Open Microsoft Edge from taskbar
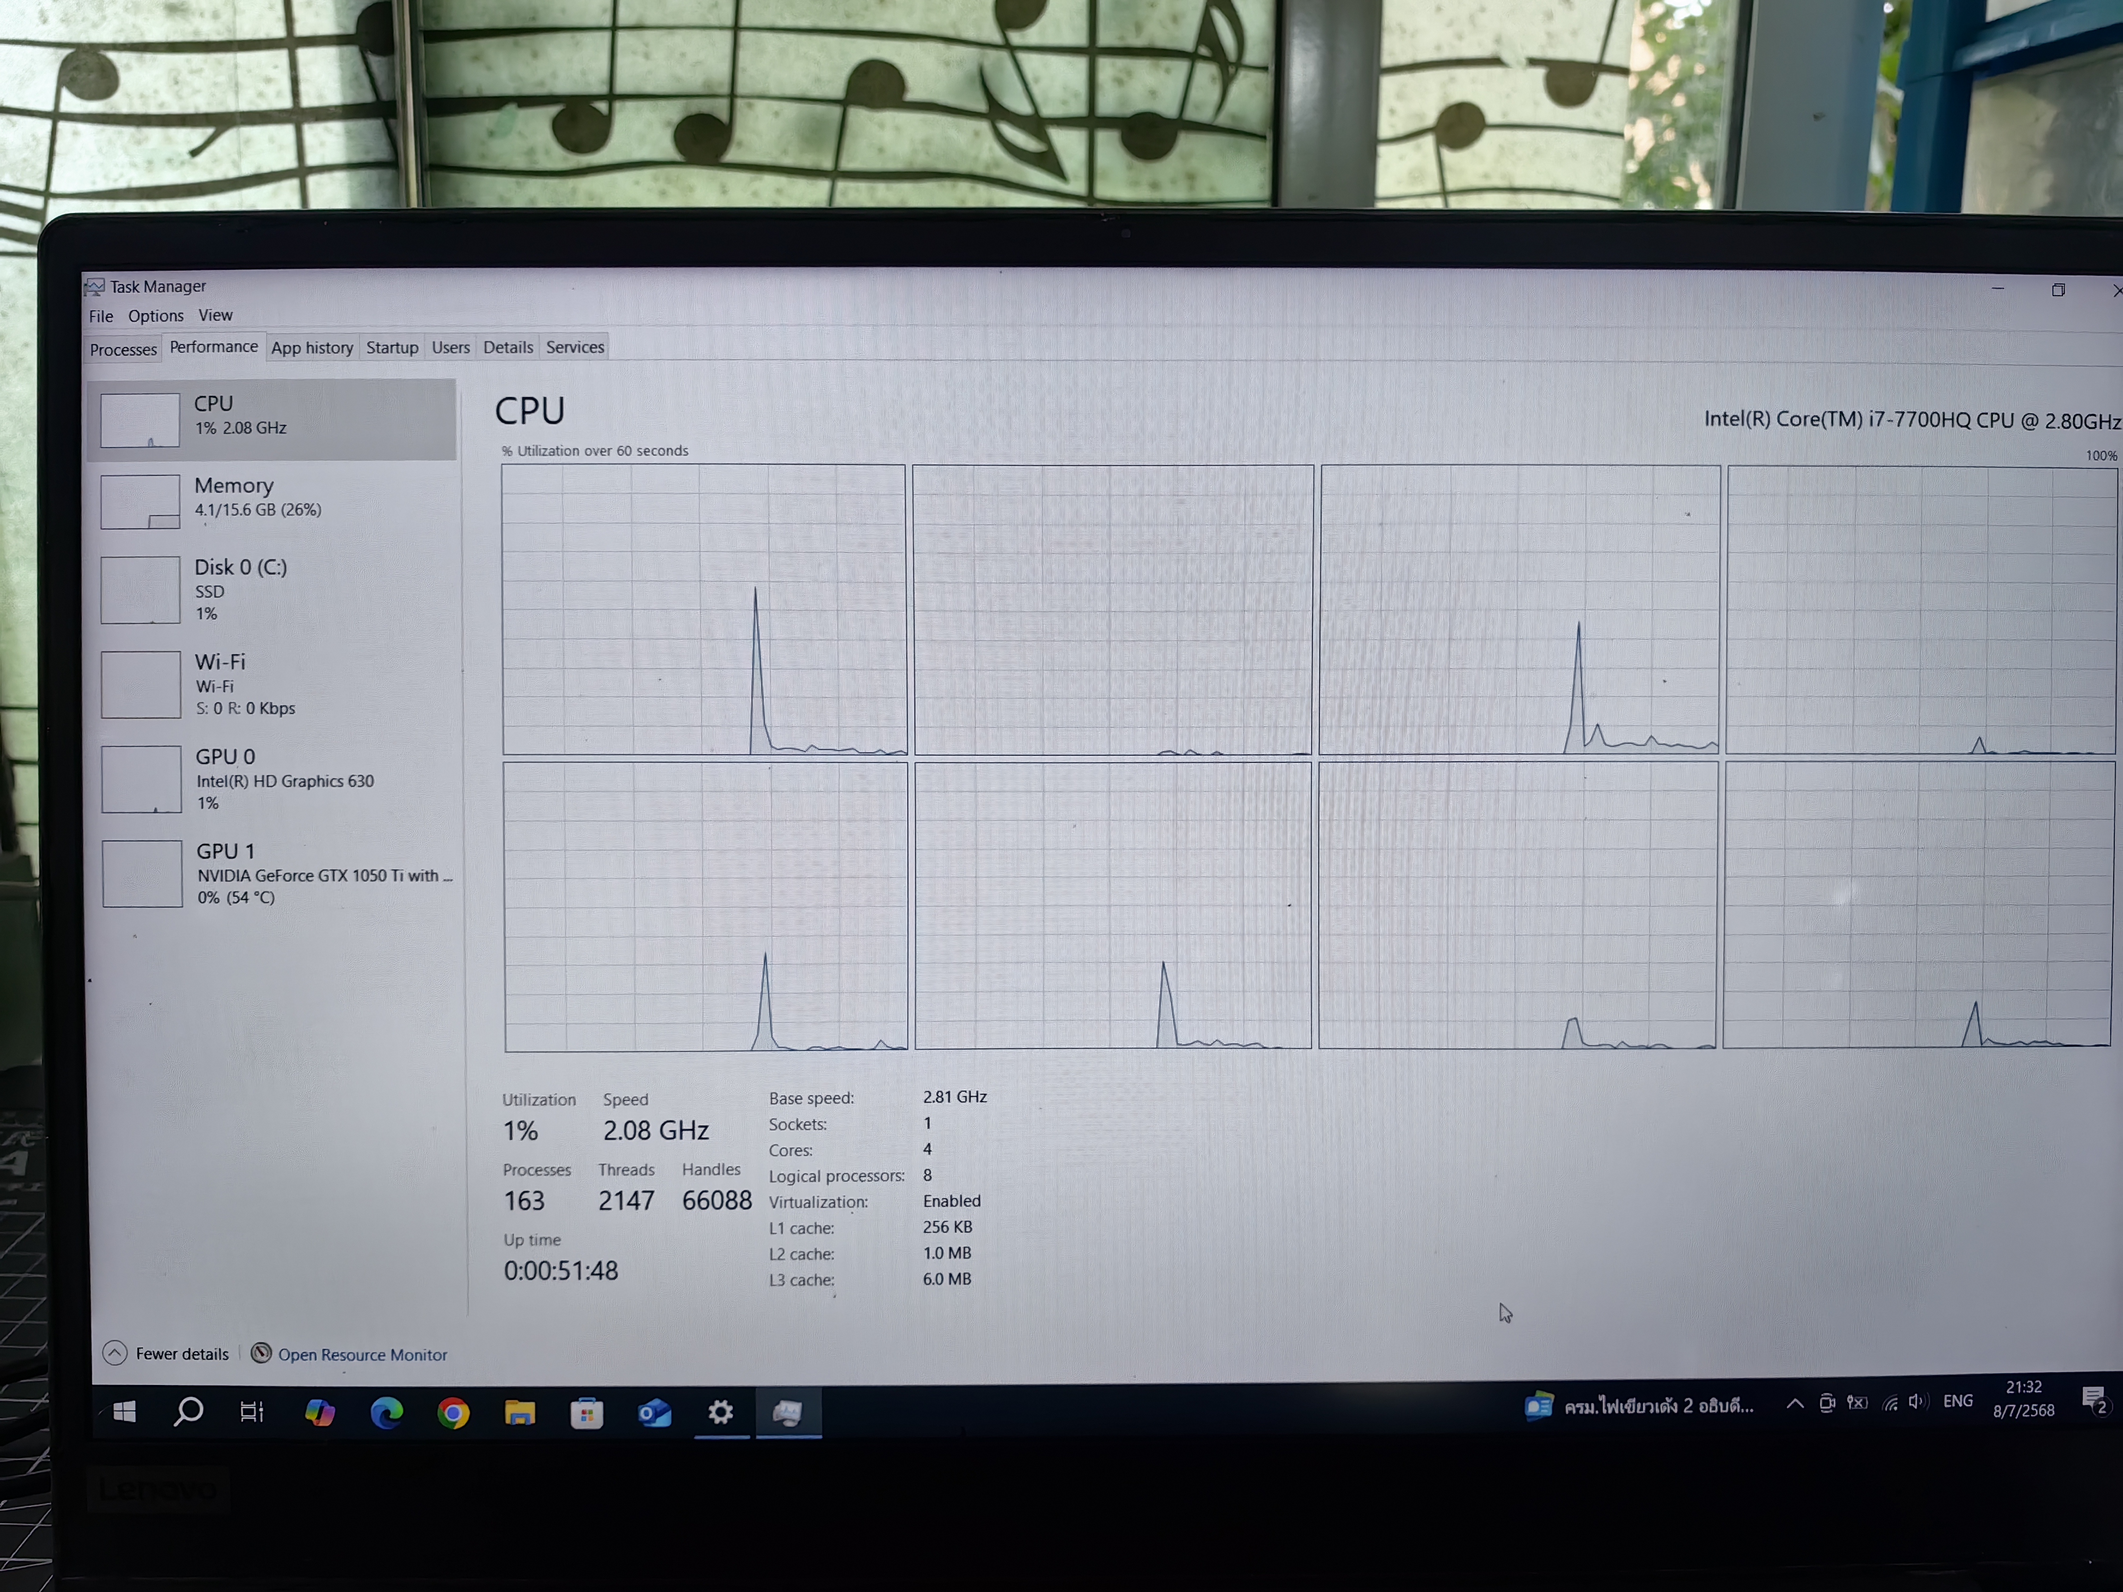The width and height of the screenshot is (2123, 1592). (387, 1413)
